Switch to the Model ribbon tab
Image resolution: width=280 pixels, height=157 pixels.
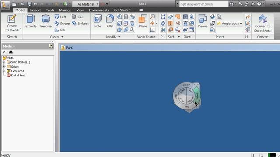[x=20, y=10]
